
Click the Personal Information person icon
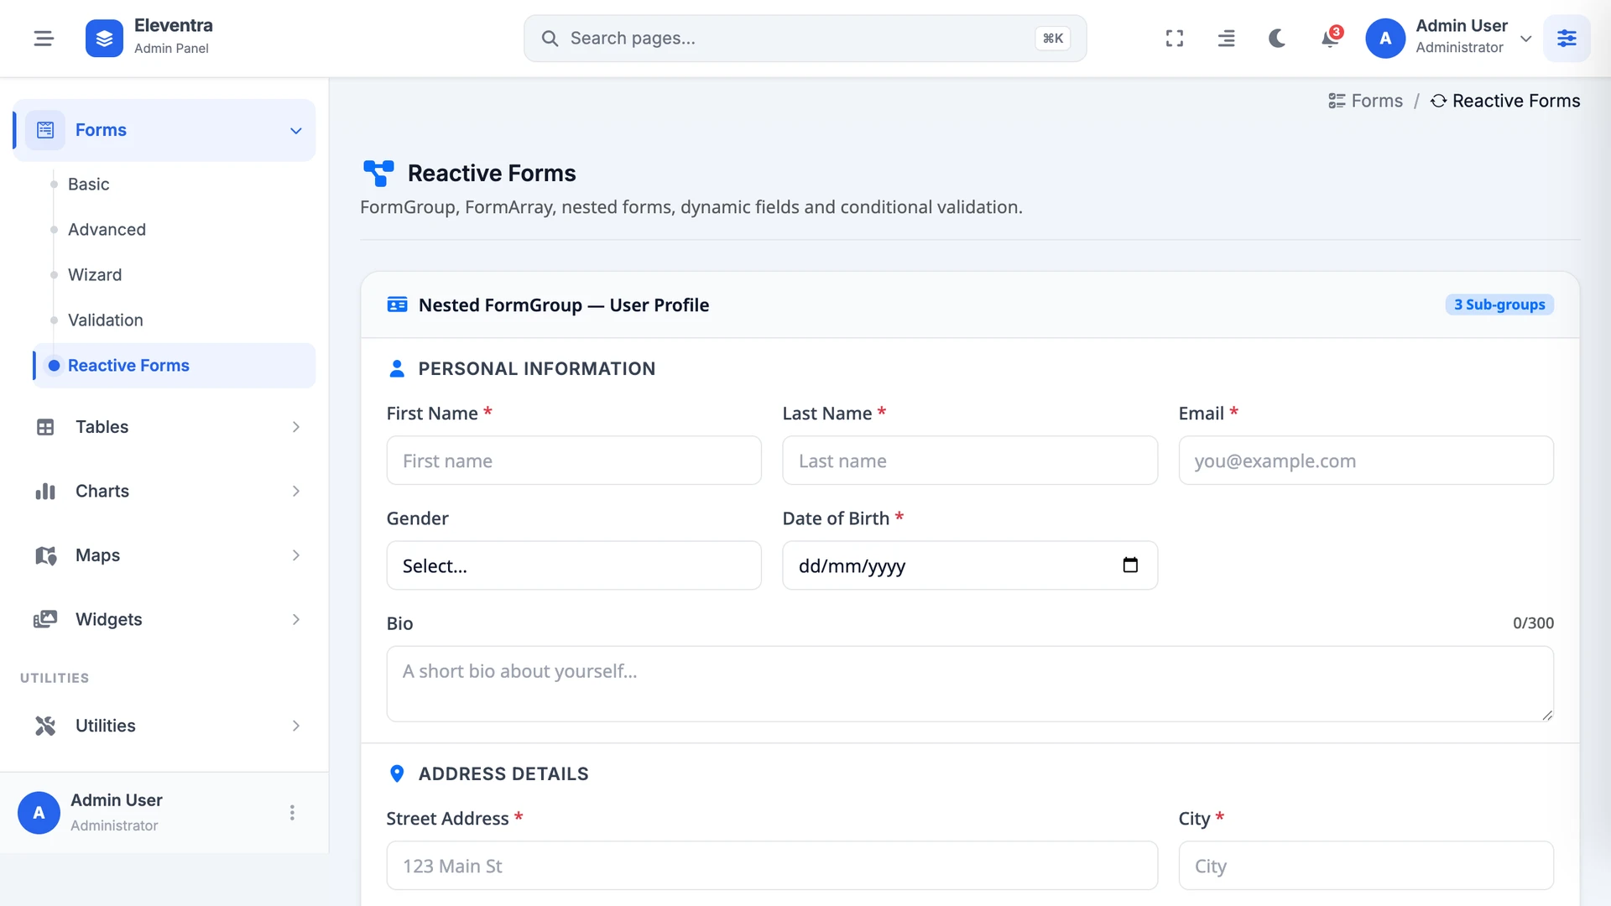397,368
